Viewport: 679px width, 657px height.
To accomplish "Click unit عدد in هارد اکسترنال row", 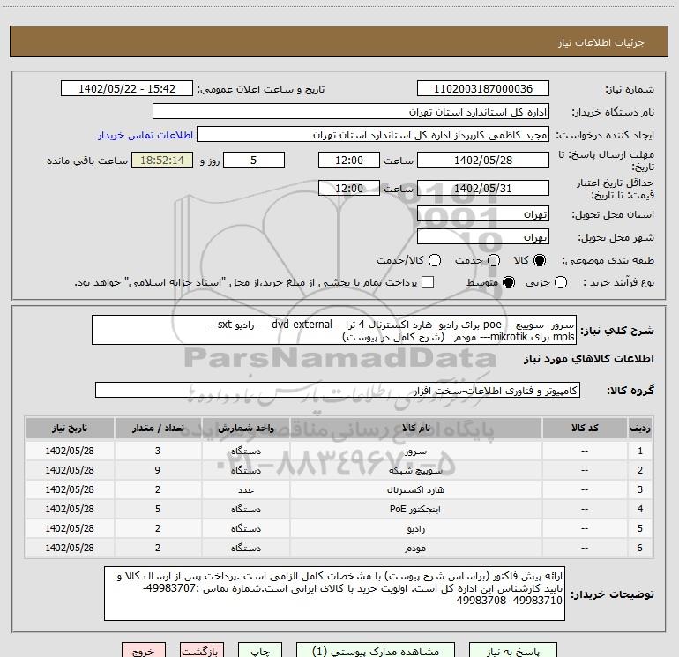I will (x=245, y=489).
